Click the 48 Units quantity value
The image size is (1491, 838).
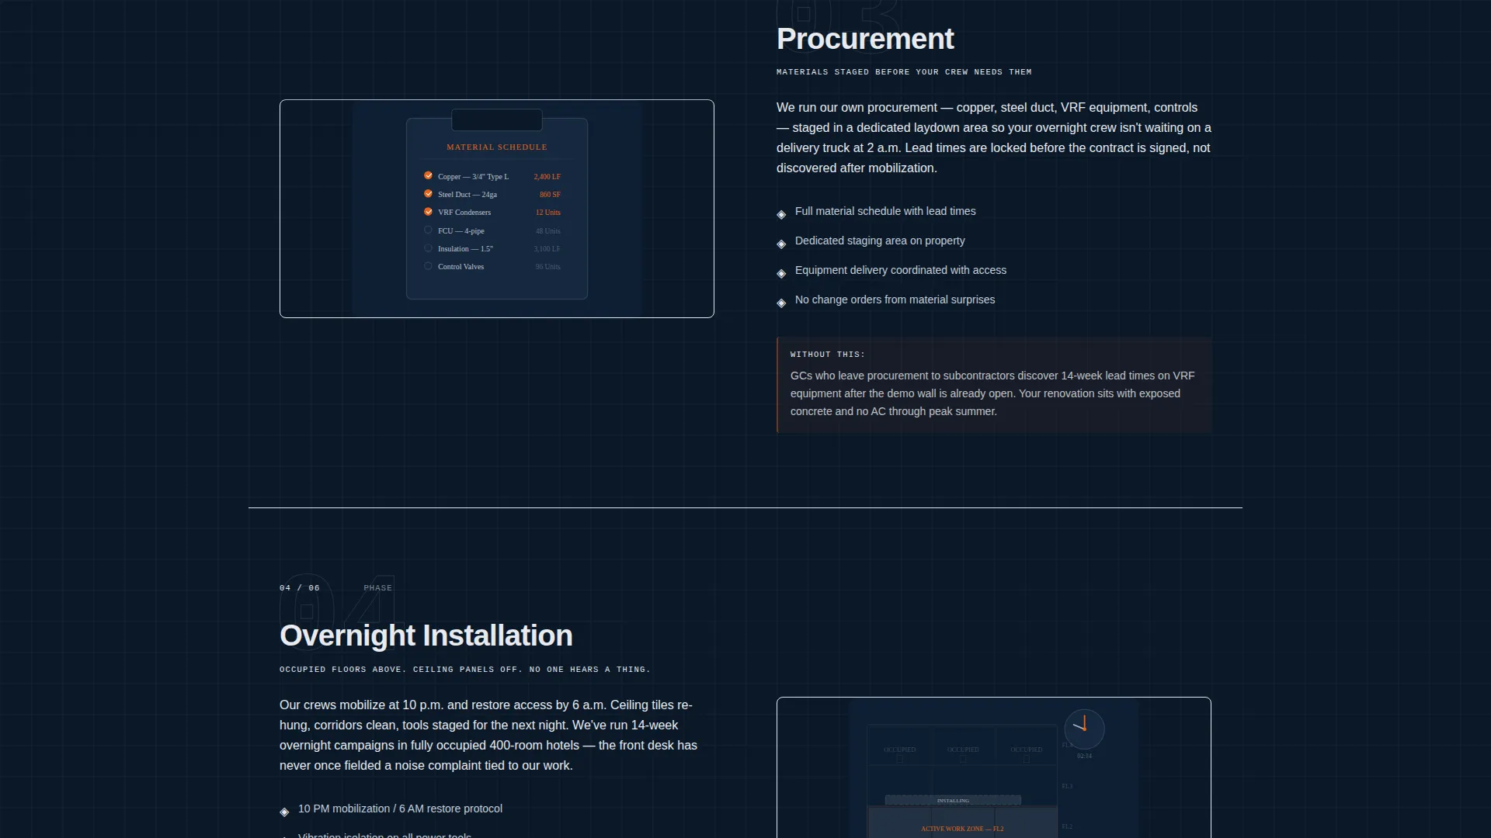pyautogui.click(x=547, y=231)
